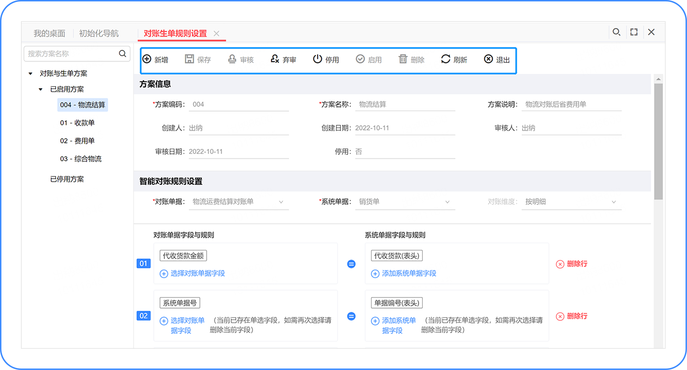Collapse the 对账与生单方案 tree node
The image size is (687, 370).
[31, 74]
